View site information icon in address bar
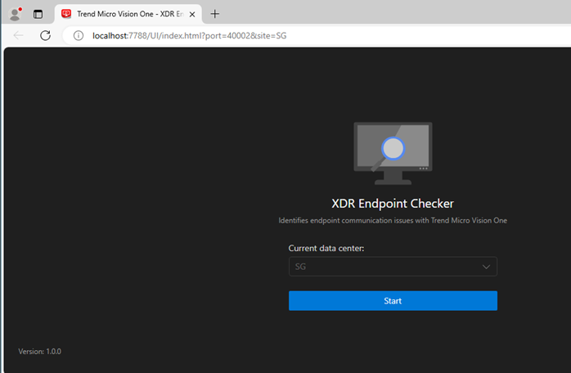This screenshot has height=373, width=571. click(79, 36)
